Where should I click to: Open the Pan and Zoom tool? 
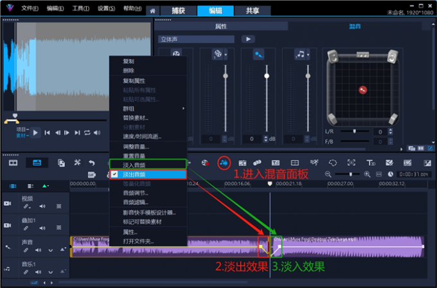pos(351,163)
